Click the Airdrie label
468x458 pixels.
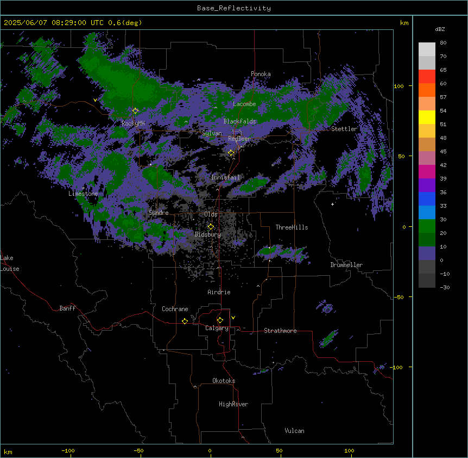pos(219,292)
